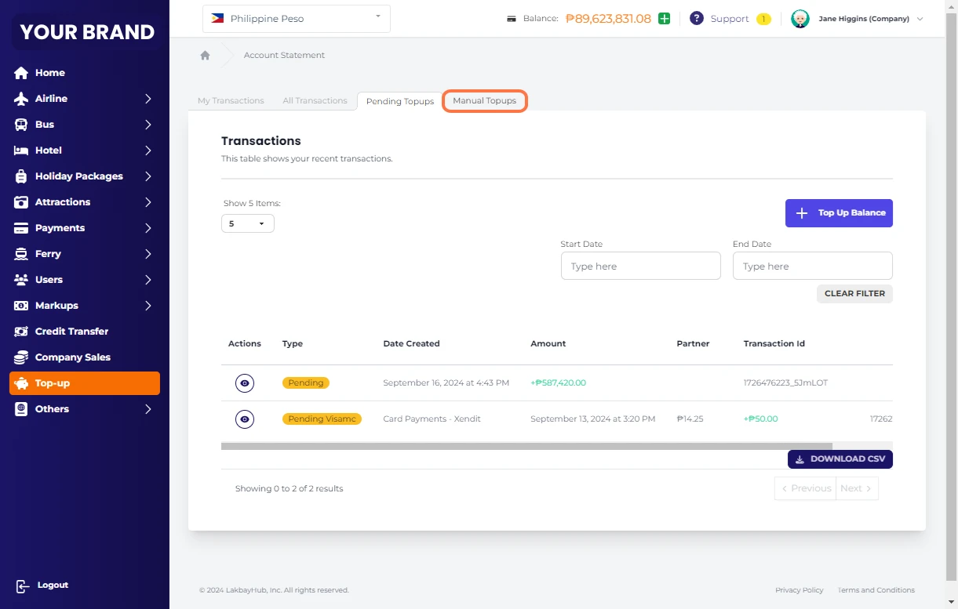
Task: Switch to the All Transactions tab
Action: (315, 101)
